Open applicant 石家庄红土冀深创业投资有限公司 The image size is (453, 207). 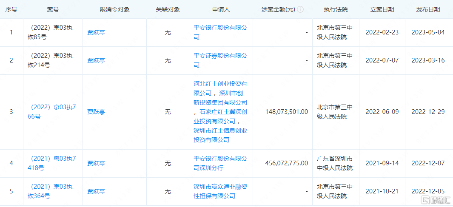[x=220, y=116]
